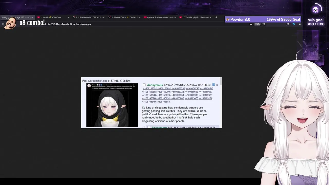Follow reply link >>109159290
Viewport: 329px width, 185px height.
click(x=163, y=92)
